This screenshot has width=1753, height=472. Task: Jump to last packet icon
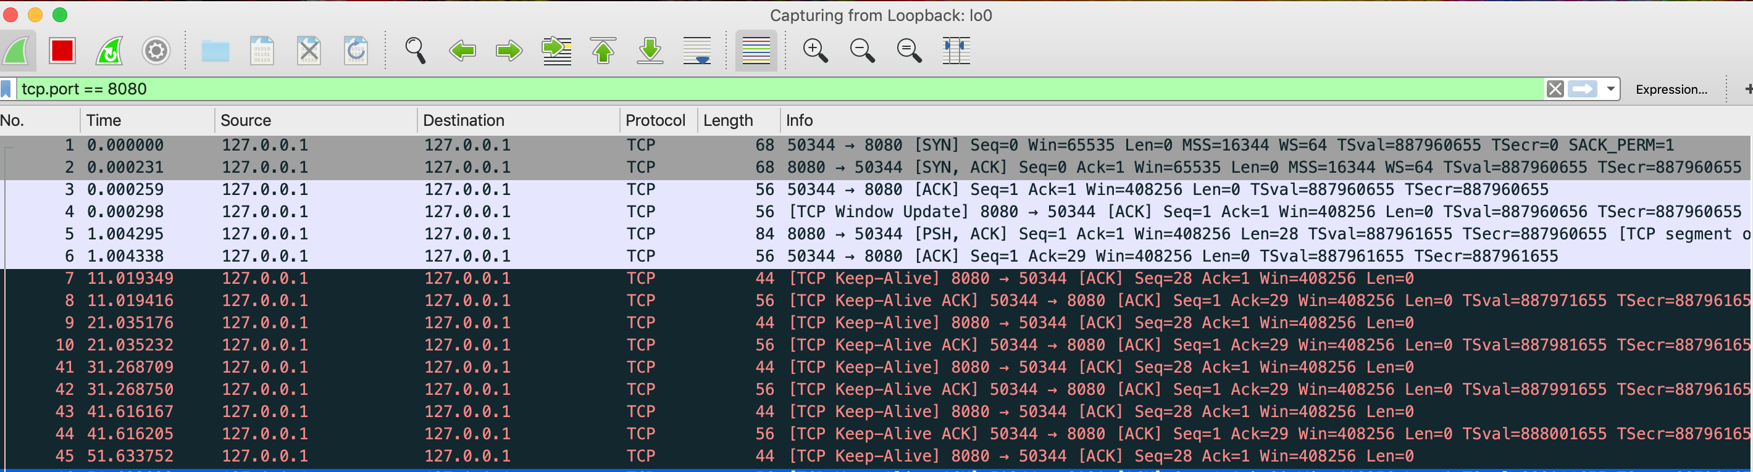pyautogui.click(x=651, y=51)
